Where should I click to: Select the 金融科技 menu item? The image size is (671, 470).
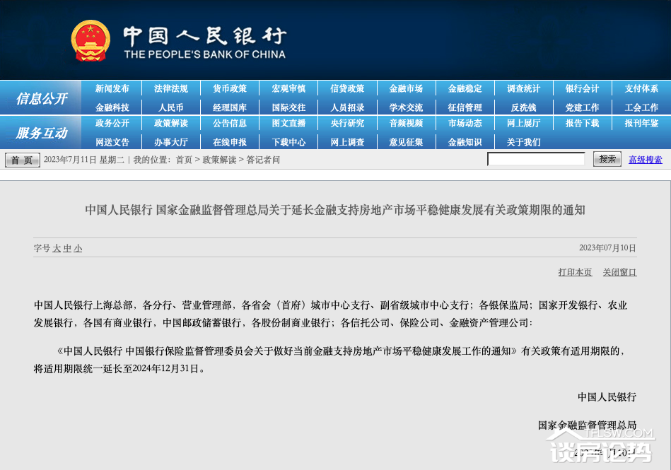[x=112, y=107]
